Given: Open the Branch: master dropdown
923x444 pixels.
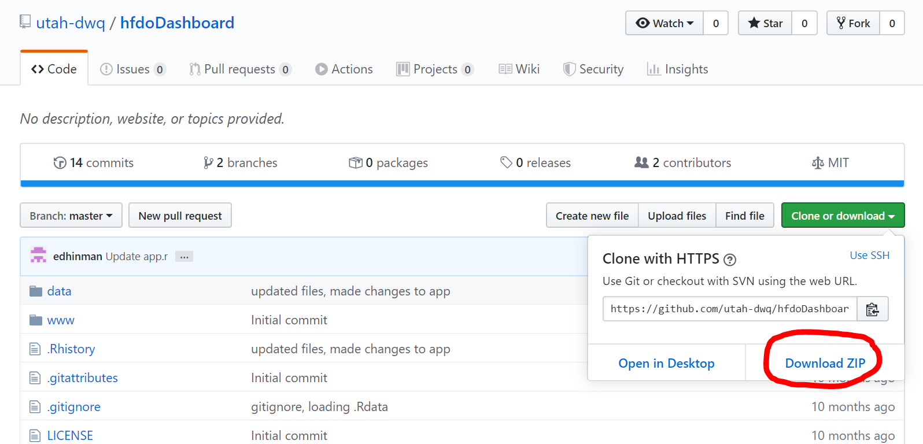Looking at the screenshot, I should pyautogui.click(x=71, y=216).
